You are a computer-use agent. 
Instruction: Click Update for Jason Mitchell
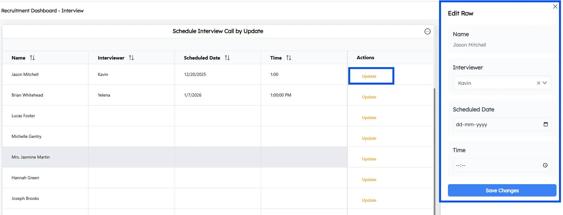pos(369,76)
